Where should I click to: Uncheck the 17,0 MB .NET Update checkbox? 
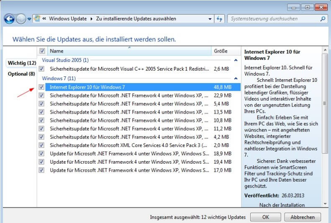[x=41, y=170]
